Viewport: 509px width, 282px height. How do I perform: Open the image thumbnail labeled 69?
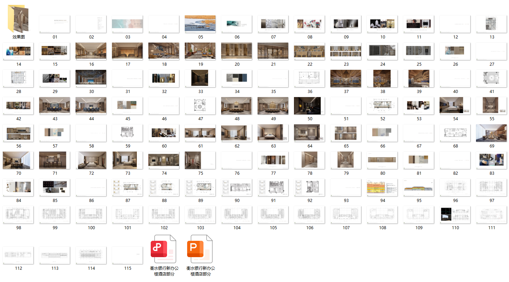(491, 133)
